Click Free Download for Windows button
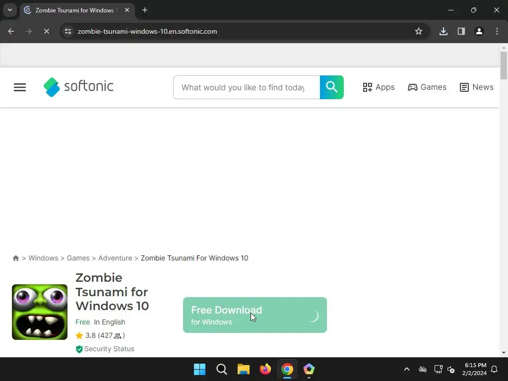Screen dimensions: 508x381 tap(255, 315)
